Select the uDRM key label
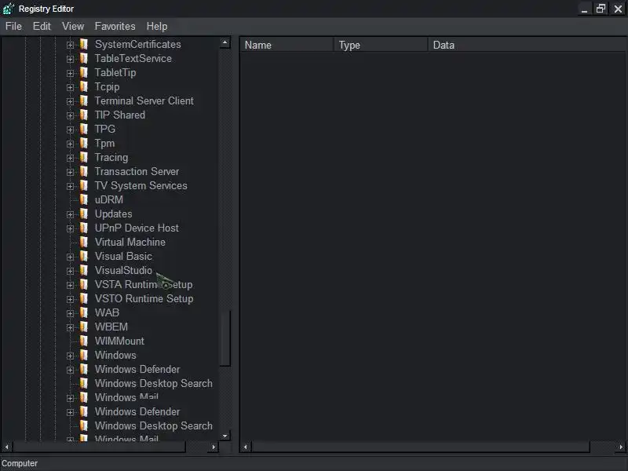 [109, 200]
